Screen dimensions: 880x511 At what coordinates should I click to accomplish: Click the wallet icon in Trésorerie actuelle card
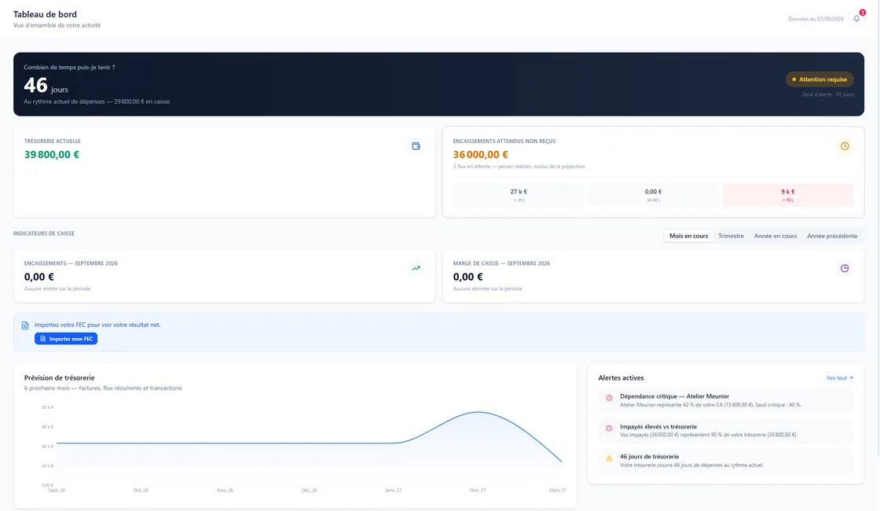(x=416, y=146)
